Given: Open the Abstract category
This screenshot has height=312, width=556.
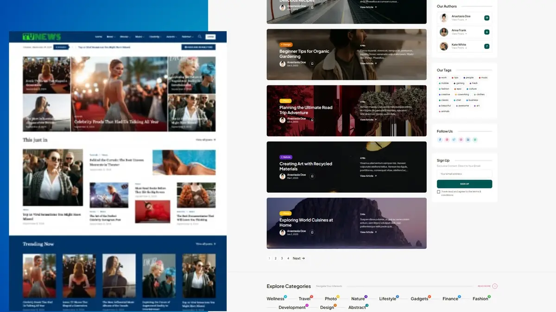Looking at the screenshot, I should tap(357, 308).
